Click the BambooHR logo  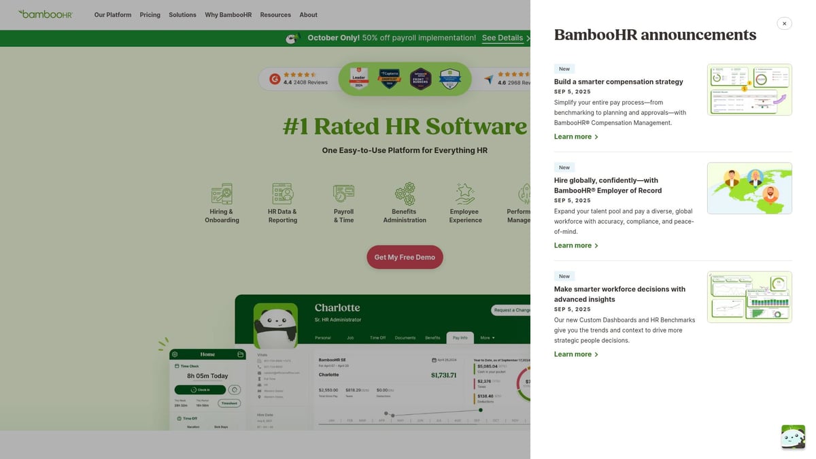click(x=45, y=13)
